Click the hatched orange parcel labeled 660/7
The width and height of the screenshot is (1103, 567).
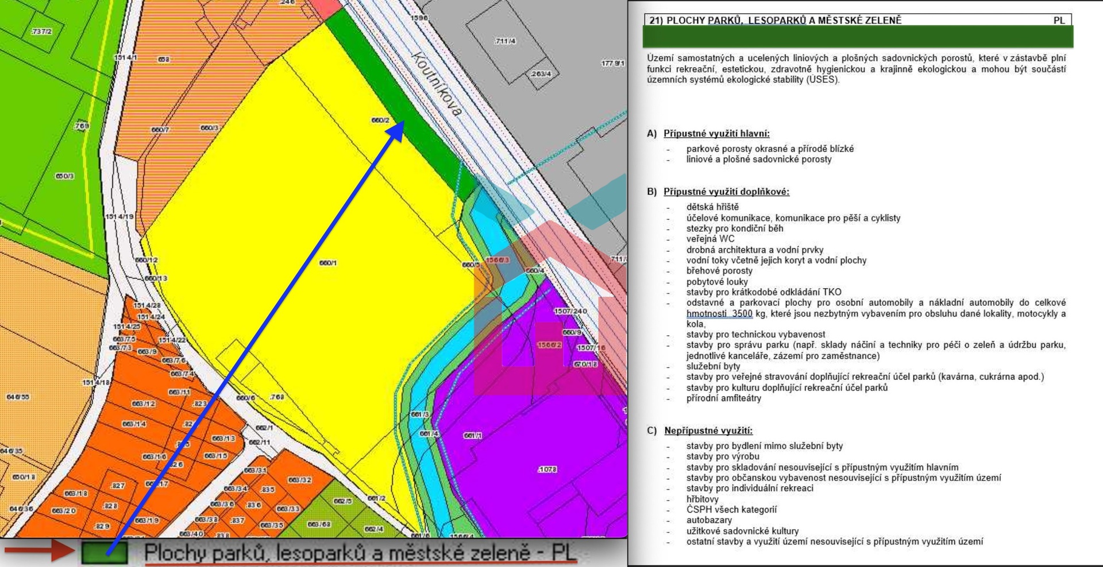pyautogui.click(x=160, y=130)
